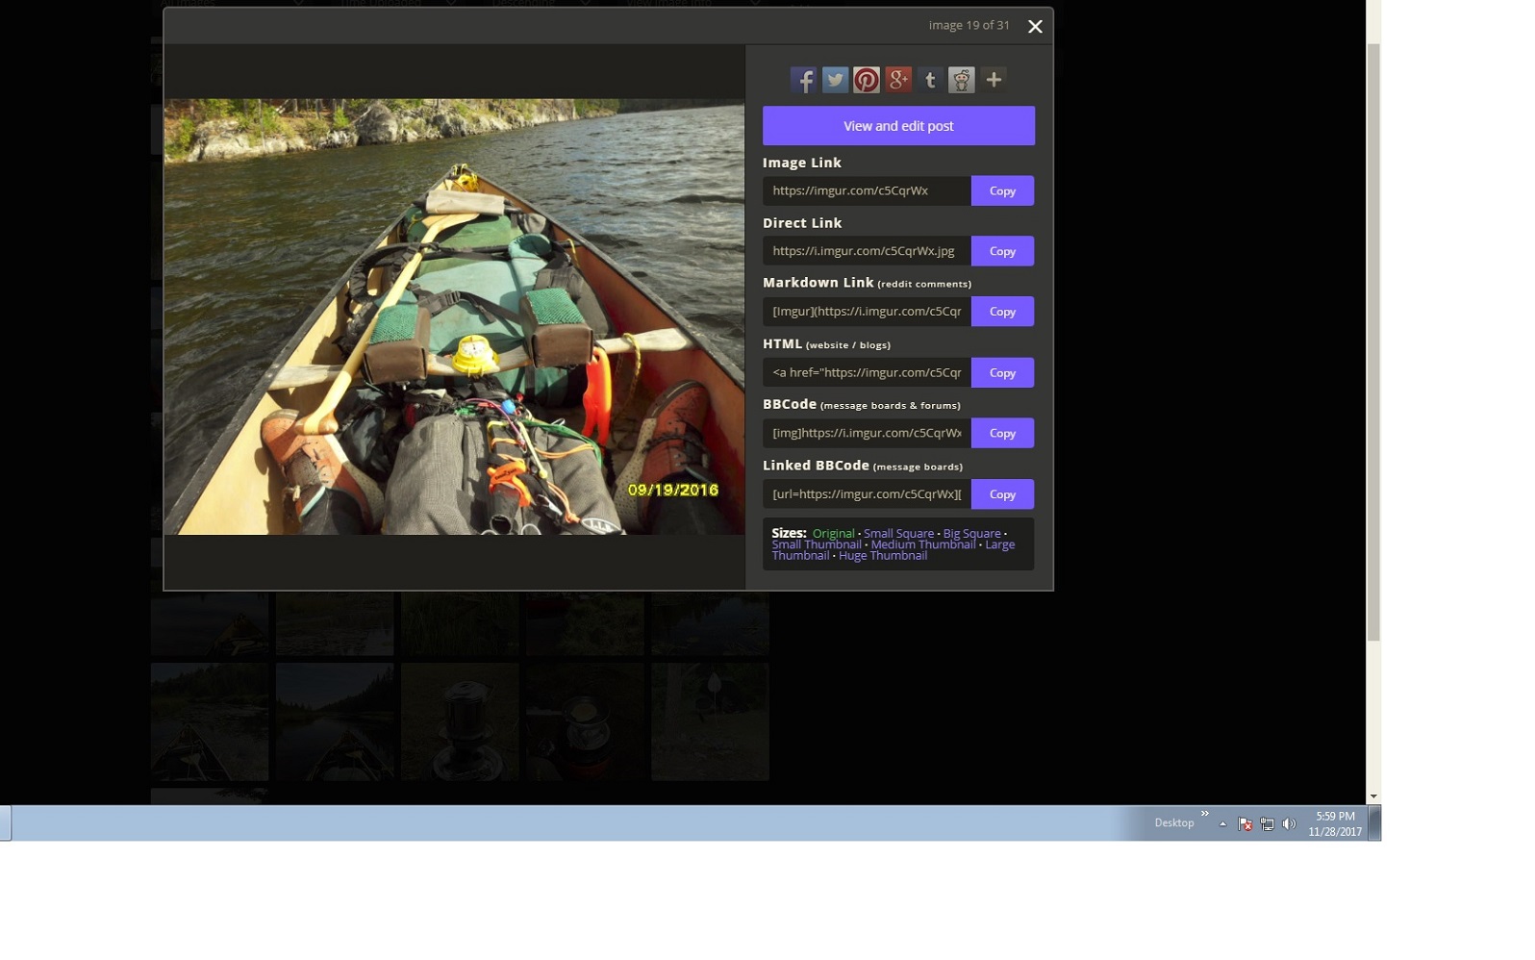
Task: Share image via Twitter icon
Action: pyautogui.click(x=835, y=80)
